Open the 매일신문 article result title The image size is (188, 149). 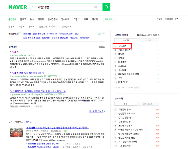click(x=38, y=91)
